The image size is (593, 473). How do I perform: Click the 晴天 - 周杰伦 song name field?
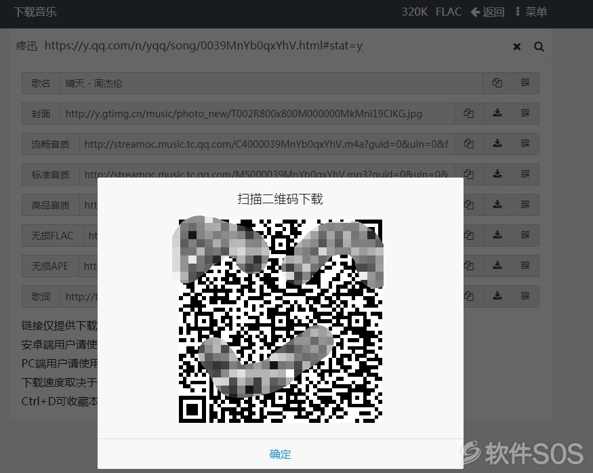click(x=272, y=83)
